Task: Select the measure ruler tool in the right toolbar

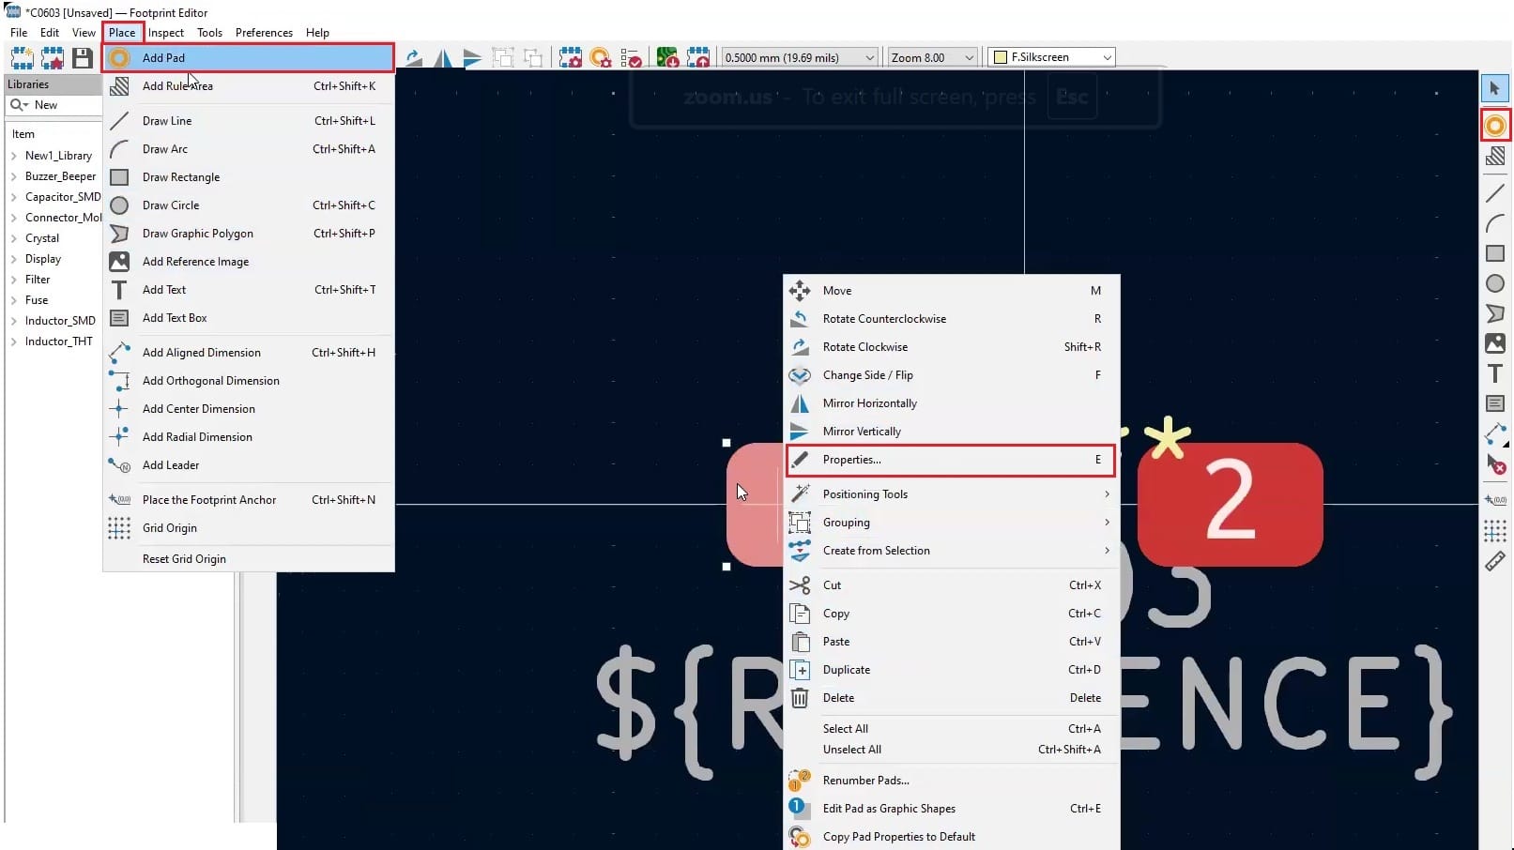Action: click(x=1495, y=561)
